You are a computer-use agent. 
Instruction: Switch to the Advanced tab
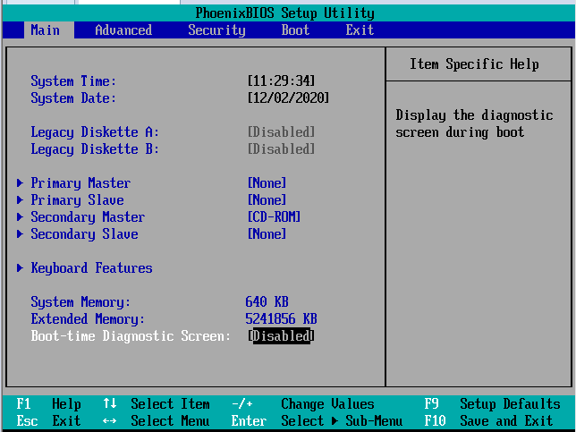click(x=123, y=30)
